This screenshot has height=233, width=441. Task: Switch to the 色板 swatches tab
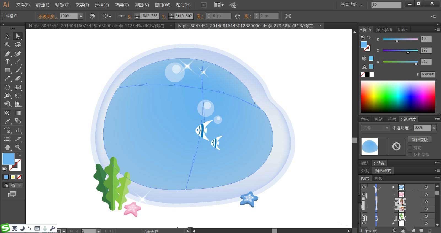tap(365, 119)
